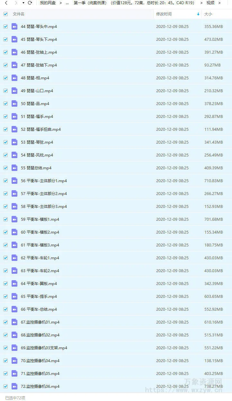The height and width of the screenshot is (401, 232).
Task: Click the blue sort arrow beside 修改时间
Action: tap(198, 14)
